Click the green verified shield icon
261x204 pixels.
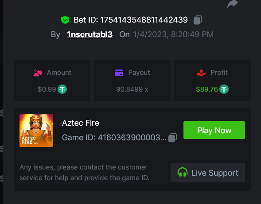[x=65, y=20]
